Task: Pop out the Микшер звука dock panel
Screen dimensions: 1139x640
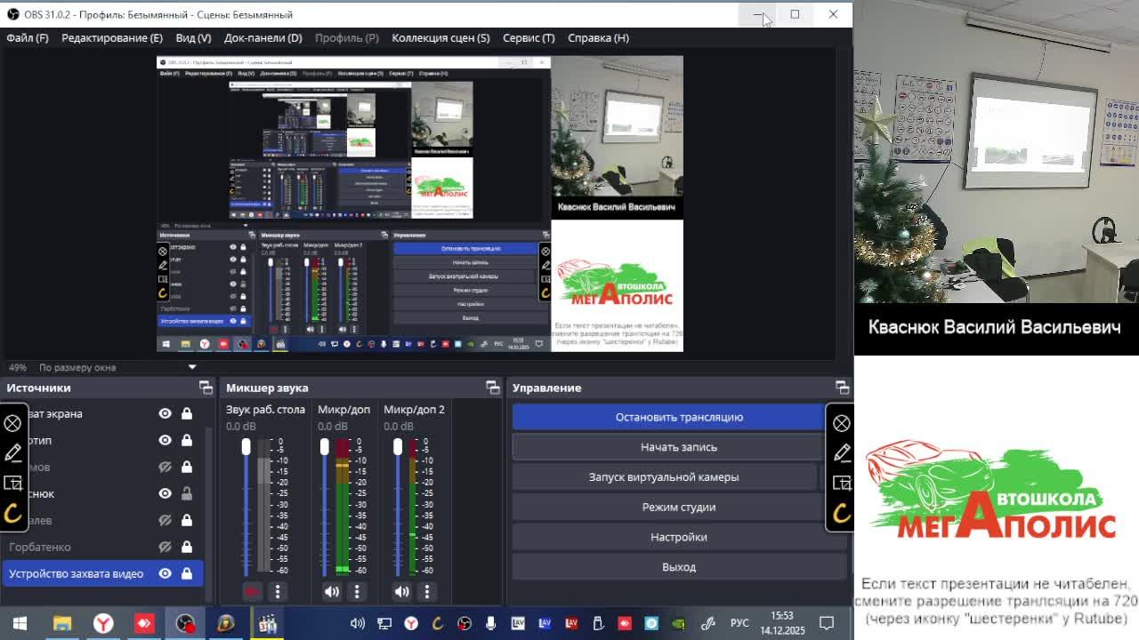Action: click(x=492, y=388)
